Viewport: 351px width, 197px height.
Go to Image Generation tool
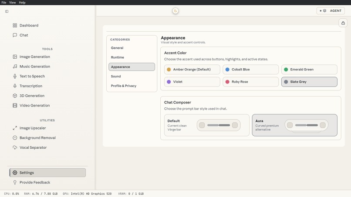47,57
